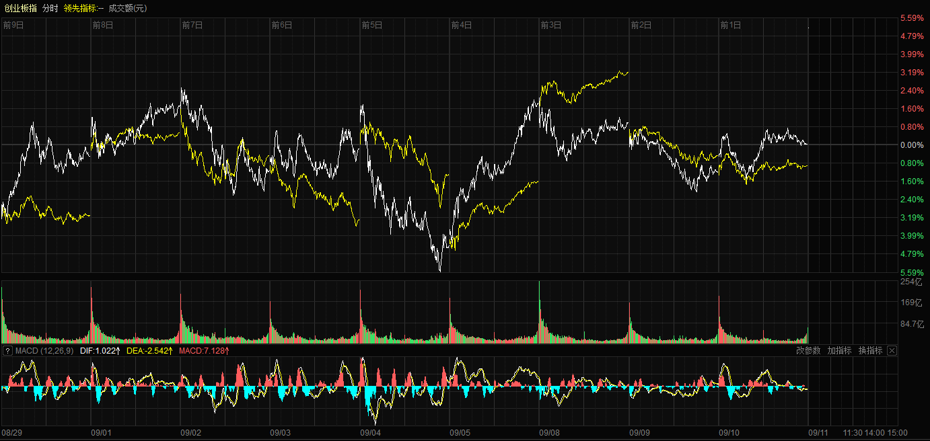Click the 分时 chart mode label

[50, 8]
